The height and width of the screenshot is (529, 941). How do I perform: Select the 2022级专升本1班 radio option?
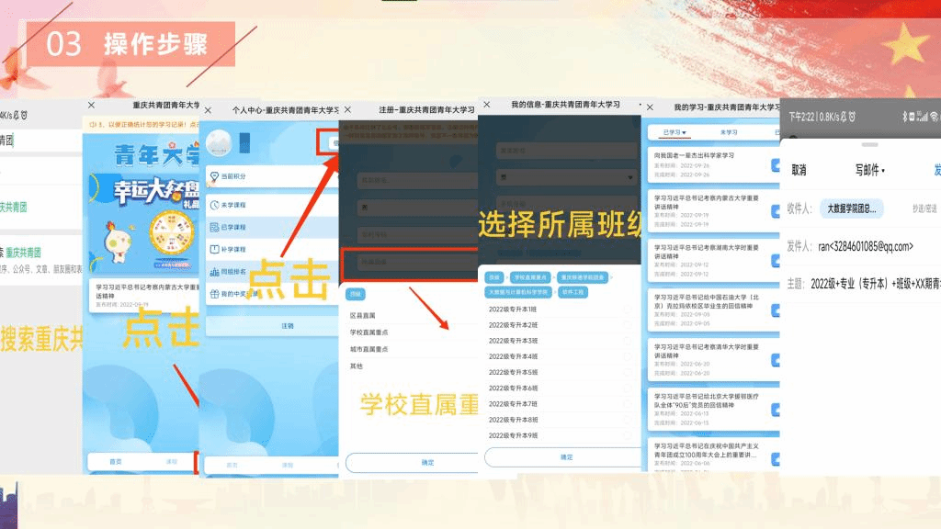tap(627, 310)
